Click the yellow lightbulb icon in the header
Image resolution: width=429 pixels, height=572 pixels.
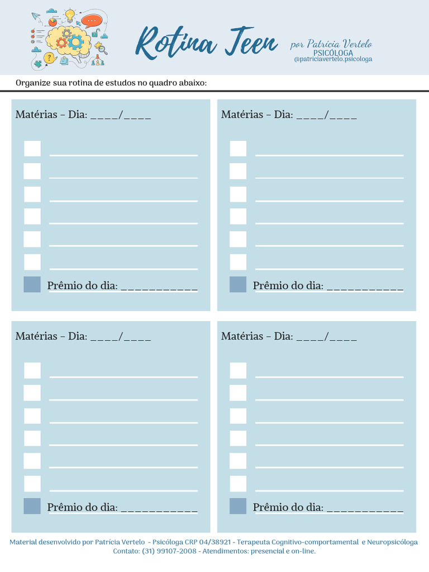[x=70, y=15]
